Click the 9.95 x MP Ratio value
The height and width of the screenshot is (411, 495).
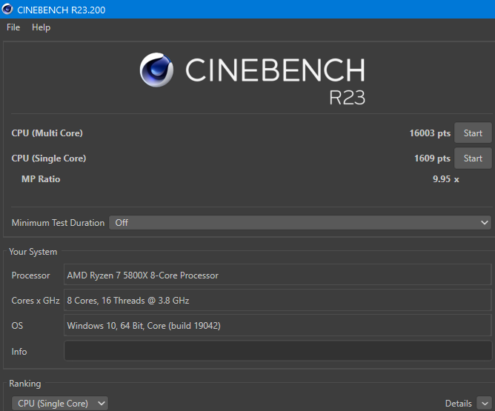[x=446, y=179]
